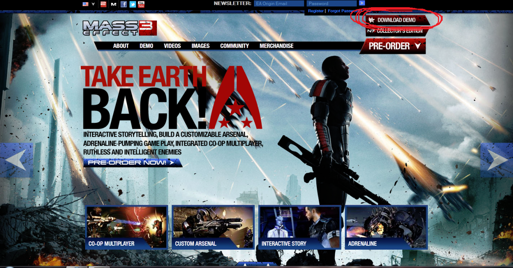The height and width of the screenshot is (268, 513).
Task: Open the Videos menu item
Action: pos(172,46)
